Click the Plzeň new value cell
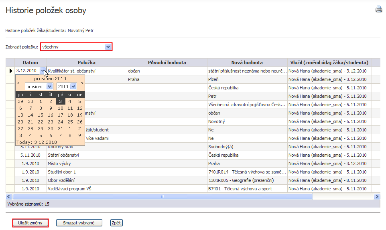The image size is (386, 230). [247, 79]
